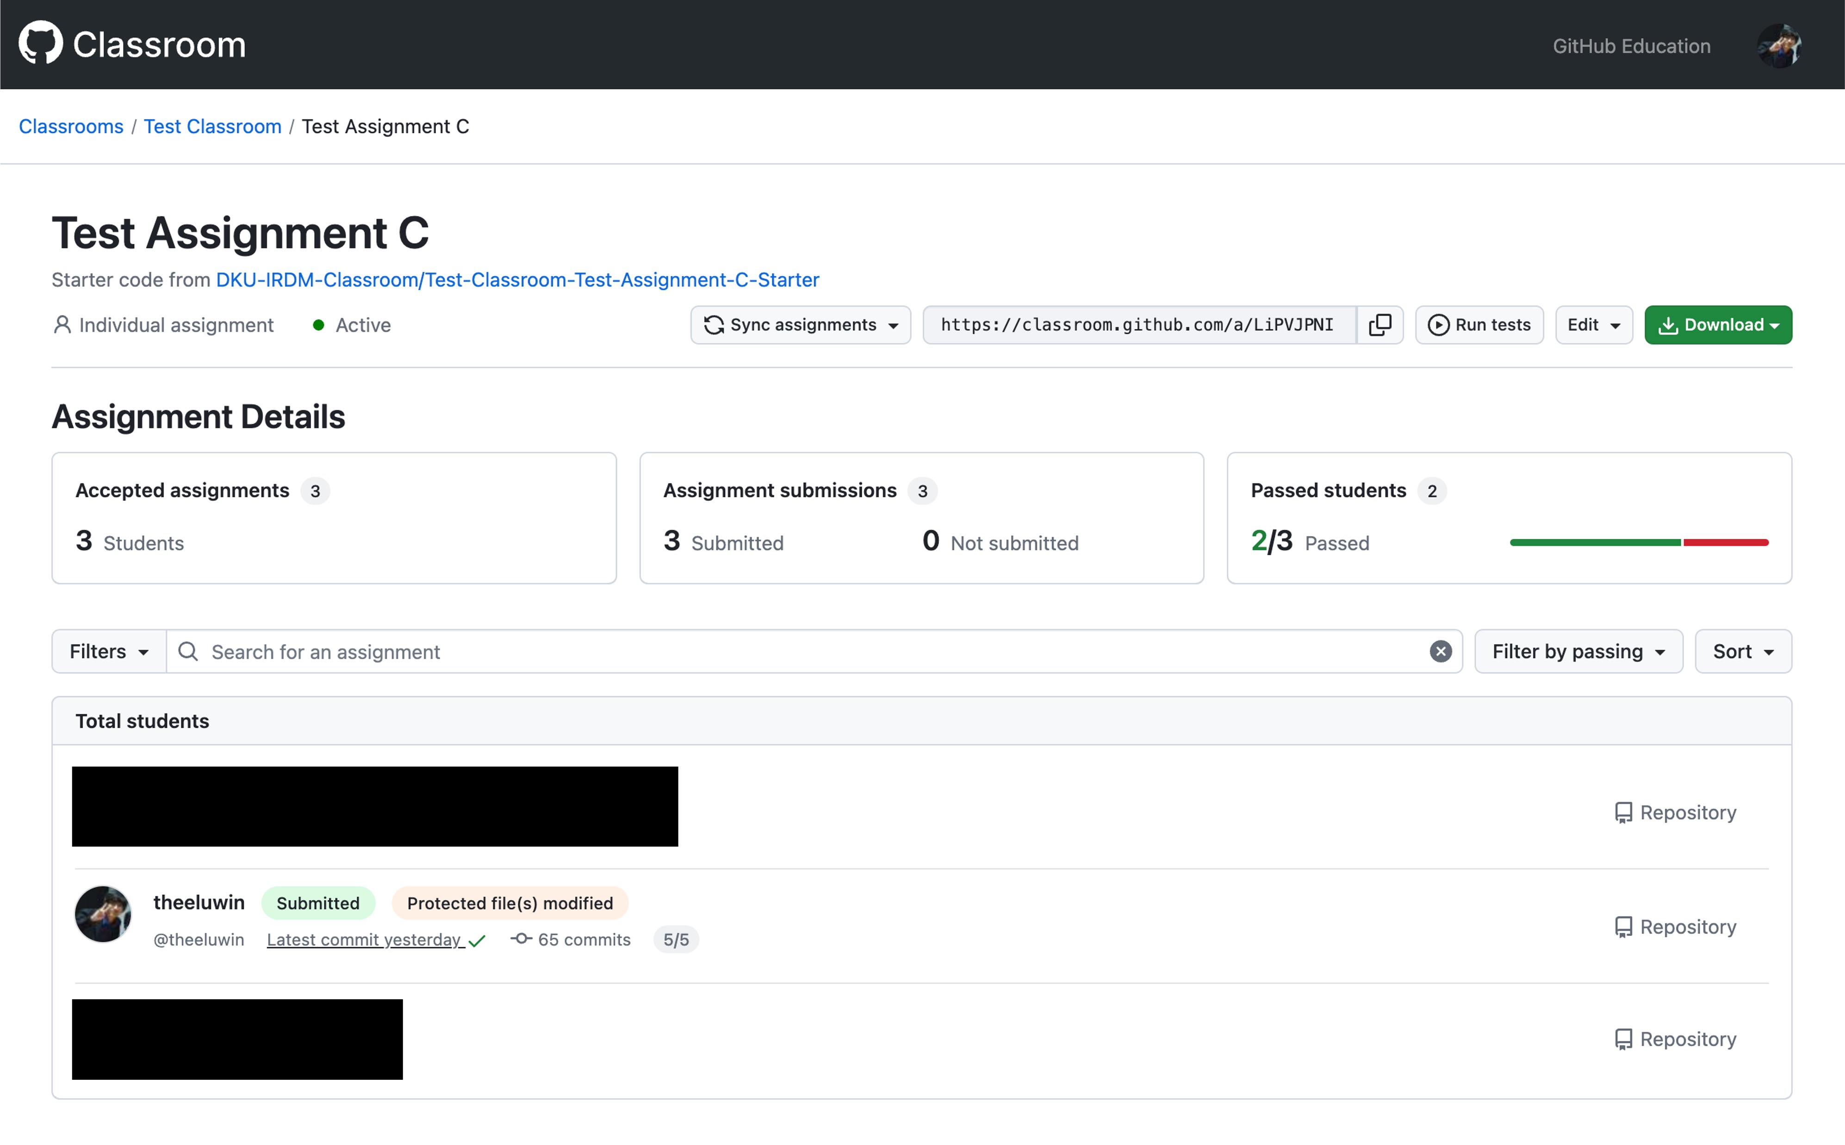1845x1145 pixels.
Task: Click the magnifier icon in search bar
Action: pyautogui.click(x=188, y=651)
